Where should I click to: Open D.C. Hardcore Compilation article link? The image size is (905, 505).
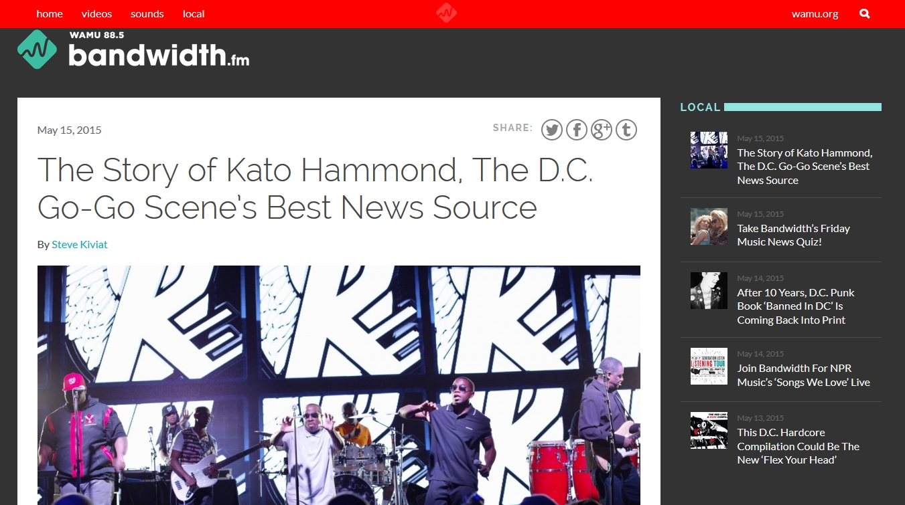pyautogui.click(x=798, y=446)
